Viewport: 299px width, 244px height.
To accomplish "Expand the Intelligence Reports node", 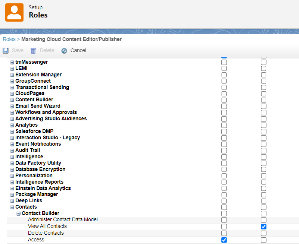I will point(12,182).
